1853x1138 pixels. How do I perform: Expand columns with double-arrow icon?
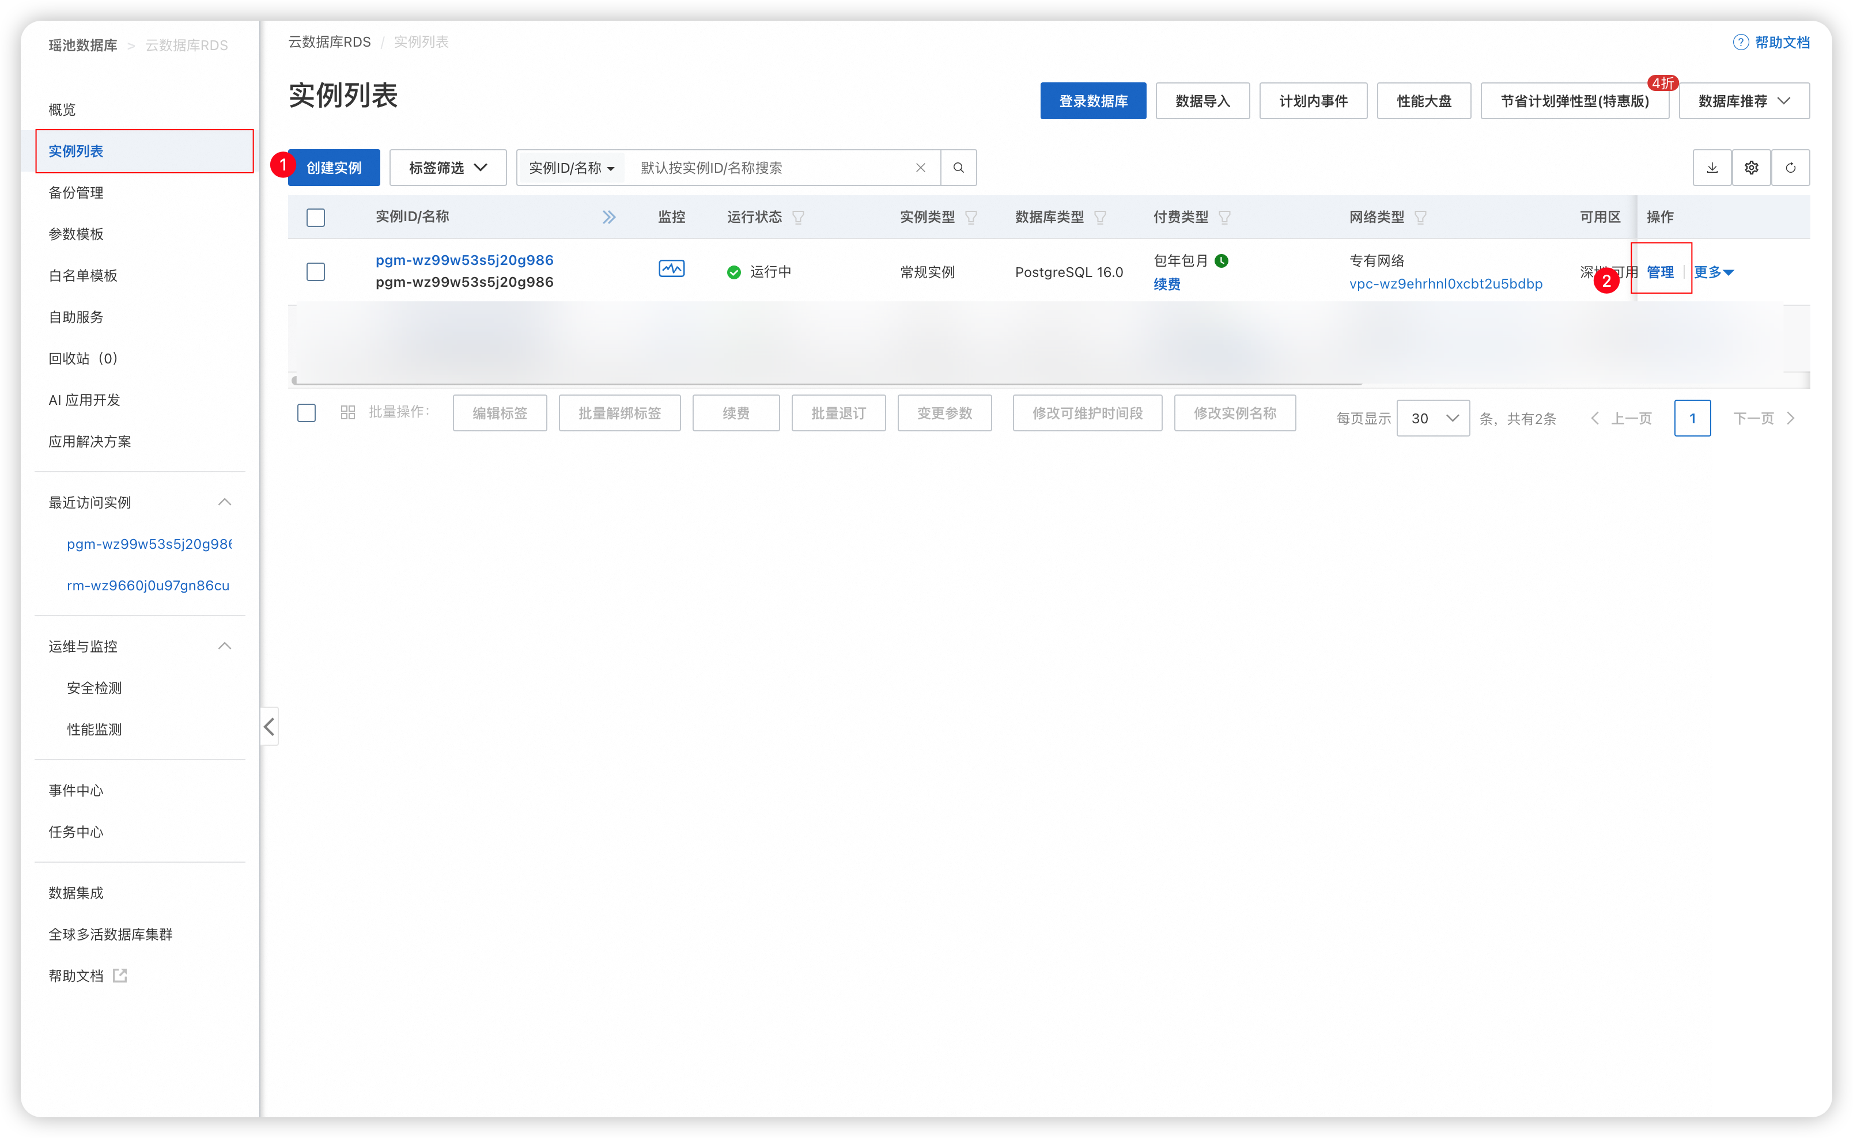[608, 218]
